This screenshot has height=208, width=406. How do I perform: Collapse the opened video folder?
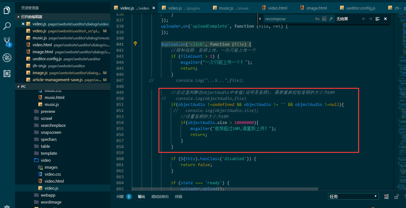coord(46,160)
